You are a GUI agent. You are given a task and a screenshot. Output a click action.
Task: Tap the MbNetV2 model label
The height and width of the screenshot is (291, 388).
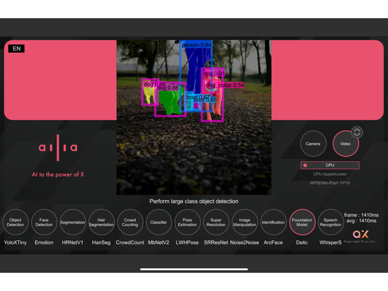(159, 243)
